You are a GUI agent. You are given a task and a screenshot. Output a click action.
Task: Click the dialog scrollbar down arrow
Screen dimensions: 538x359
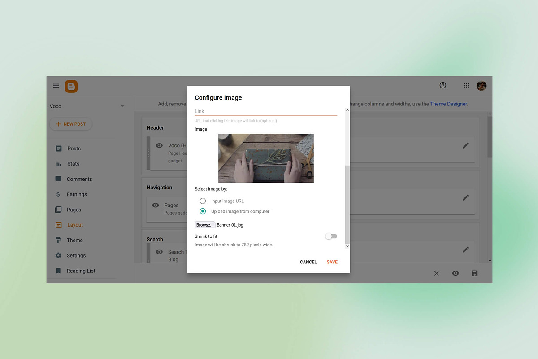click(347, 246)
